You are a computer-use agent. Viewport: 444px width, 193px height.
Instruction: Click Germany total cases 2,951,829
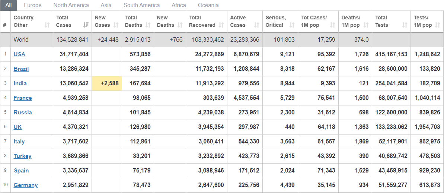[75, 185]
